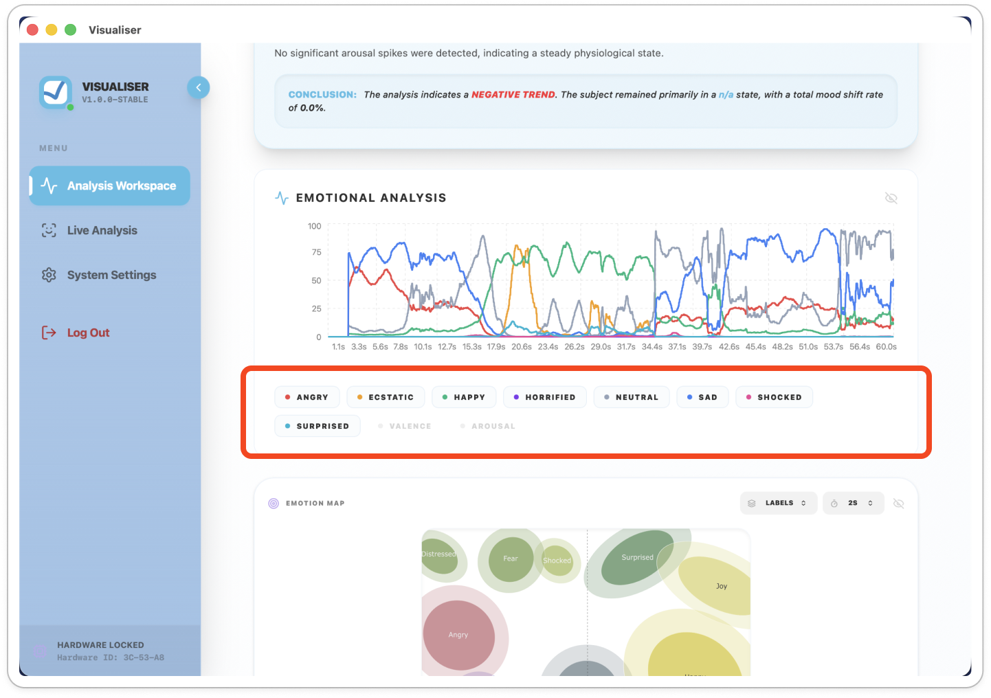Click the V1.0.0-STABLE version label
Viewport: 991px width, 698px height.
click(x=115, y=100)
